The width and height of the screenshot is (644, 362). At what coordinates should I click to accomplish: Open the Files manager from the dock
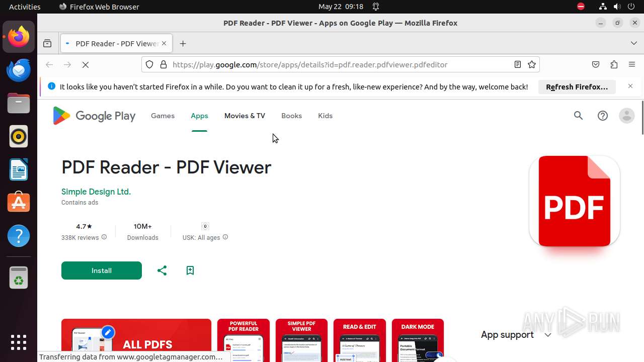pos(19,103)
